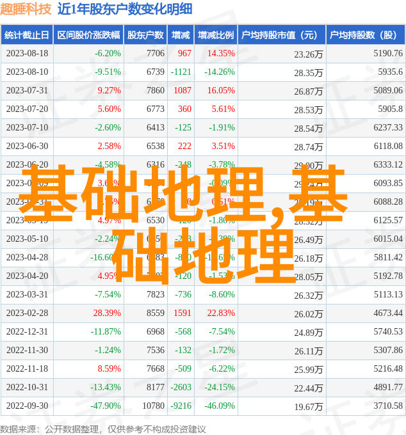Click the change ratio -14.26%
The height and width of the screenshot is (435, 406).
tap(220, 72)
